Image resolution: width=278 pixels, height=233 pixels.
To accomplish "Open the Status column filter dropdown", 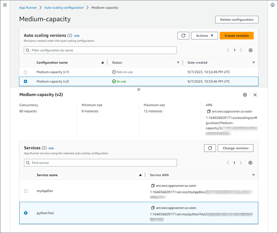I will tap(178, 63).
